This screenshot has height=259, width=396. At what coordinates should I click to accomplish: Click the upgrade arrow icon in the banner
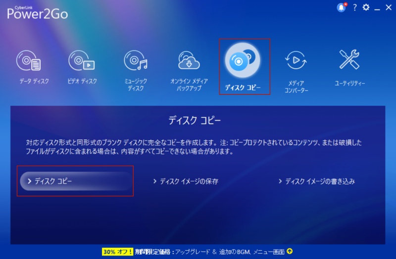point(290,251)
